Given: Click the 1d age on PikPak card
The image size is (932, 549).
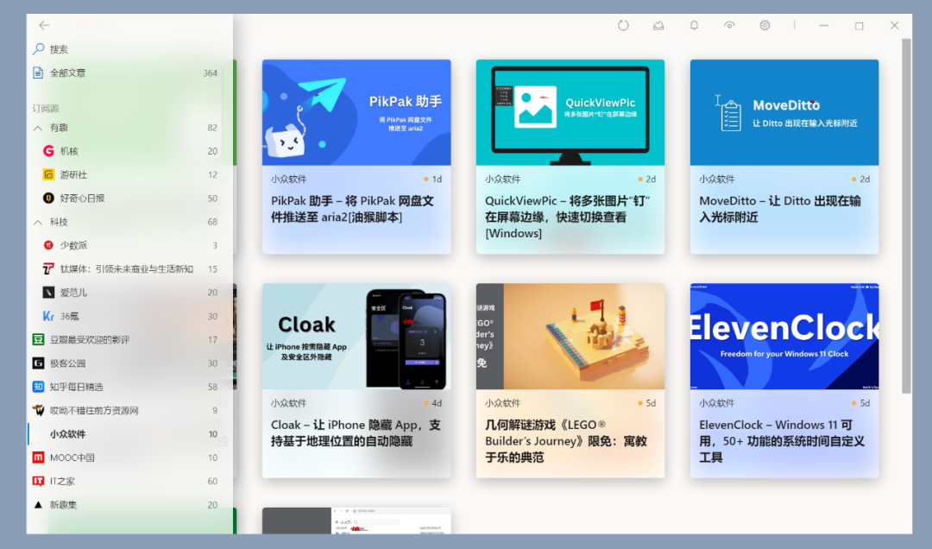Looking at the screenshot, I should coord(437,179).
